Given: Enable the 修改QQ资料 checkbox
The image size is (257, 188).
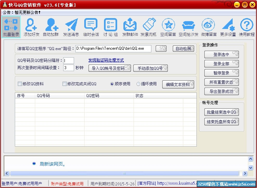Looking at the screenshot, I should point(20,84).
